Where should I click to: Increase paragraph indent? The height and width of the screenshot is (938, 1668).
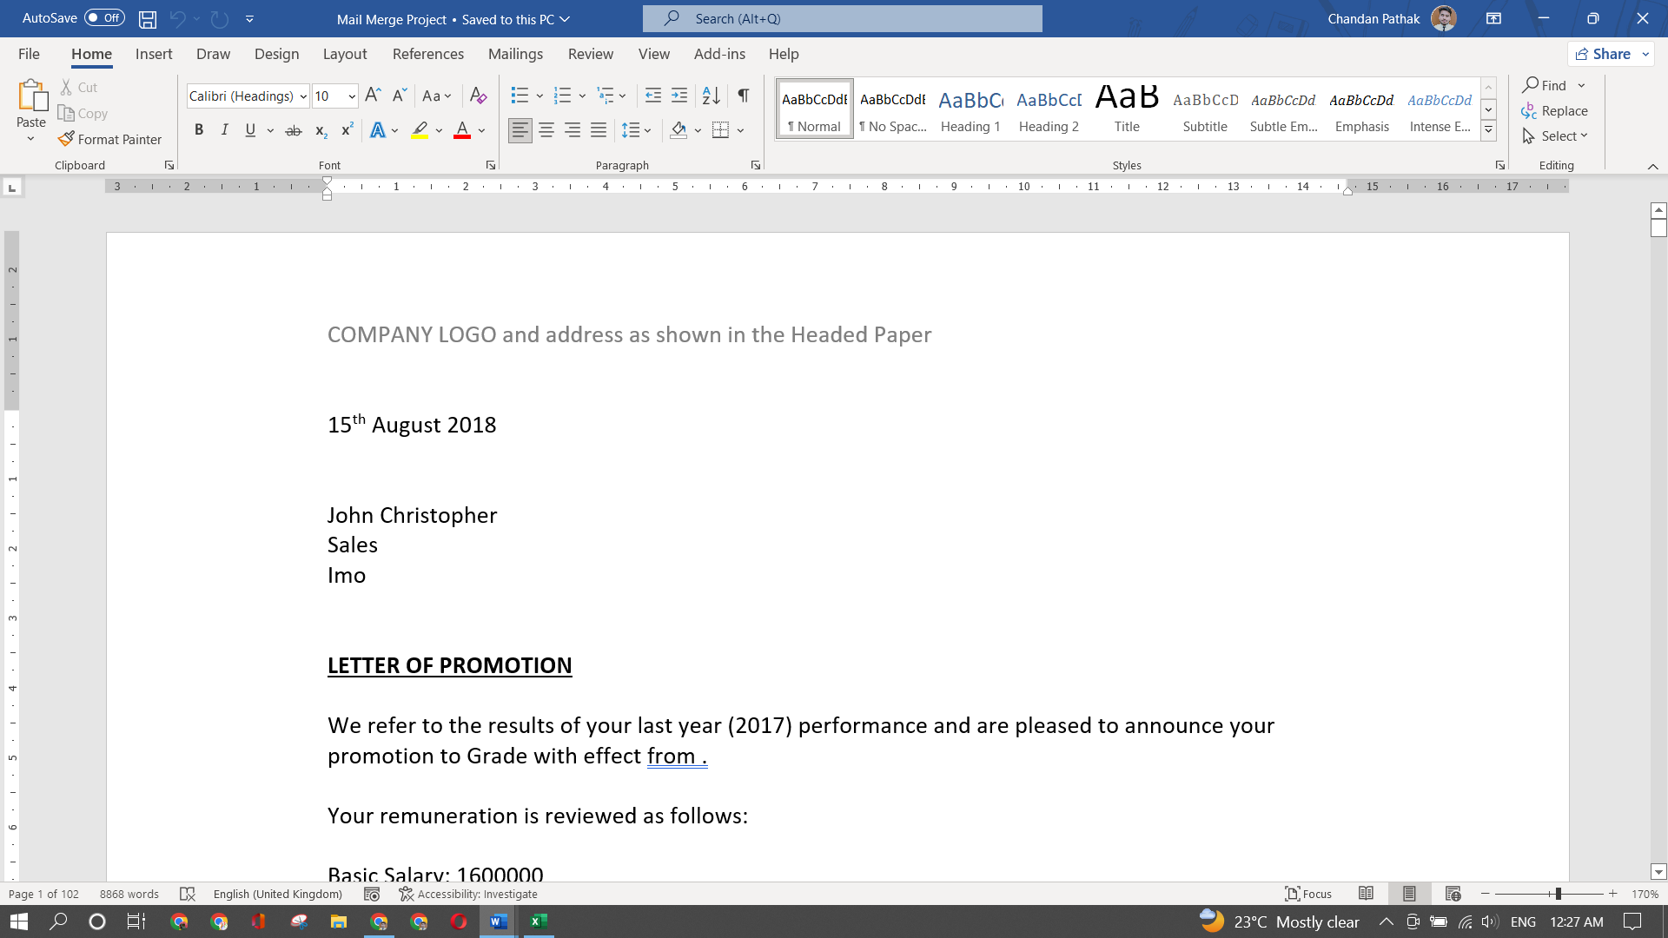point(679,96)
